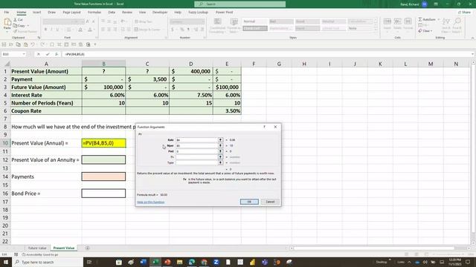Image resolution: width=476 pixels, height=267 pixels.
Task: Click the Nper argument input field
Action: 196,145
